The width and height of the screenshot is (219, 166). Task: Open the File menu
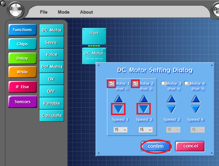click(x=44, y=12)
